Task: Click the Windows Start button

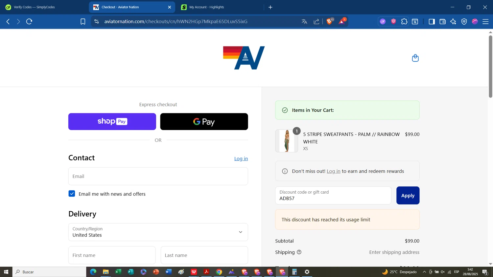Action: pos(6,272)
